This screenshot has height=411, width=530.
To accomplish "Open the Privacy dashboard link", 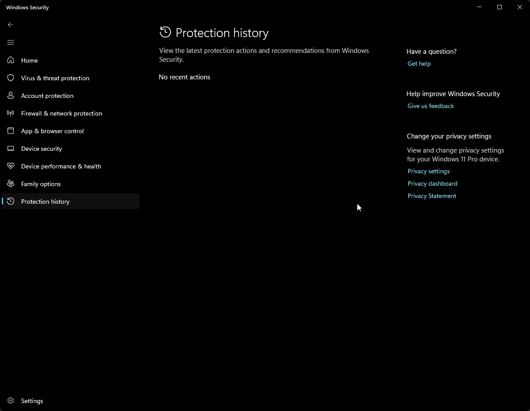I will point(432,183).
